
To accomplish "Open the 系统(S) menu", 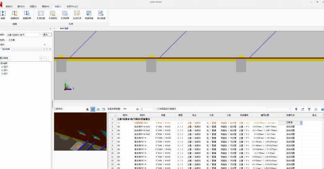I will 9,6.
